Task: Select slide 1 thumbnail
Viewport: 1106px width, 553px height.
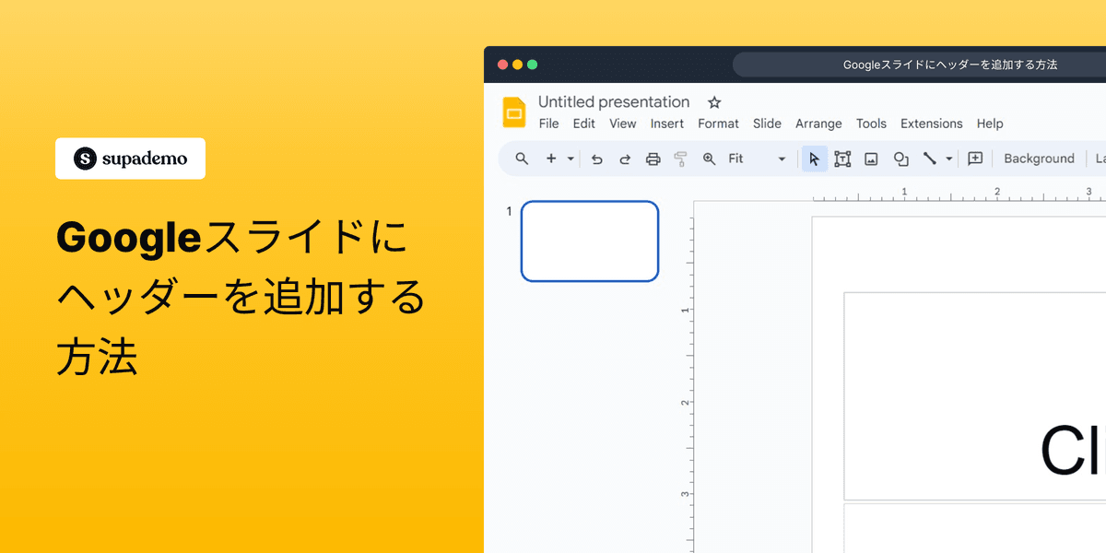Action: point(590,241)
